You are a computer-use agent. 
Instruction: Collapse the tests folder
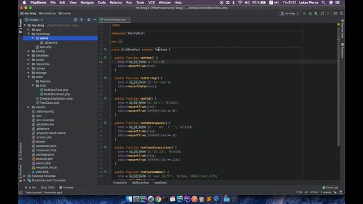click(29, 77)
